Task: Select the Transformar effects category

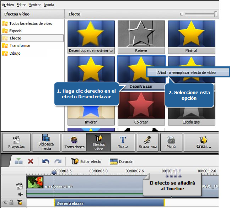Action: [20, 45]
